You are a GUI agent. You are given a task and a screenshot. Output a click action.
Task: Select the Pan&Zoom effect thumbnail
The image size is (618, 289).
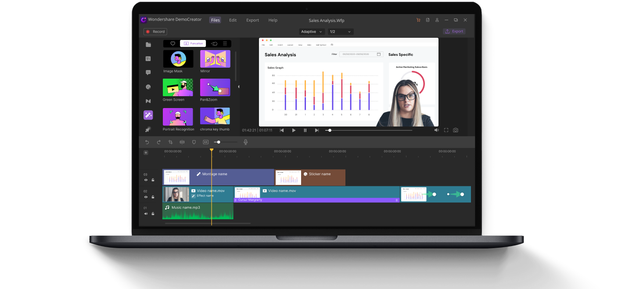pos(215,87)
